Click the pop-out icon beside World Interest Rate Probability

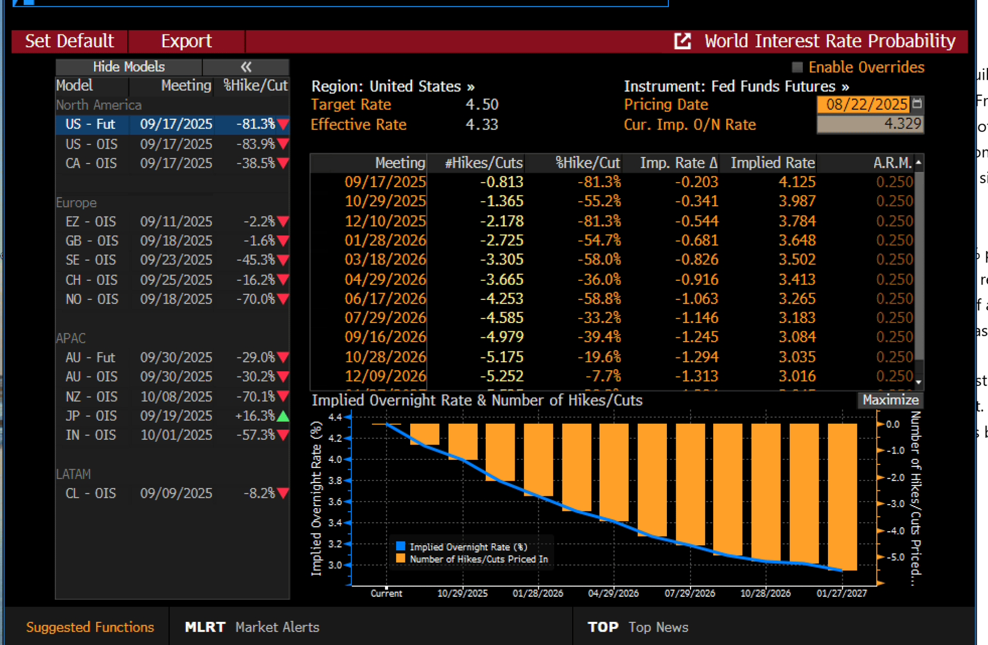point(682,41)
